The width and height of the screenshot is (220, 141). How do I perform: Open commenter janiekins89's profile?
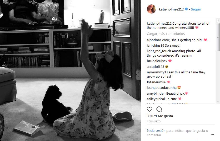click(x=156, y=46)
